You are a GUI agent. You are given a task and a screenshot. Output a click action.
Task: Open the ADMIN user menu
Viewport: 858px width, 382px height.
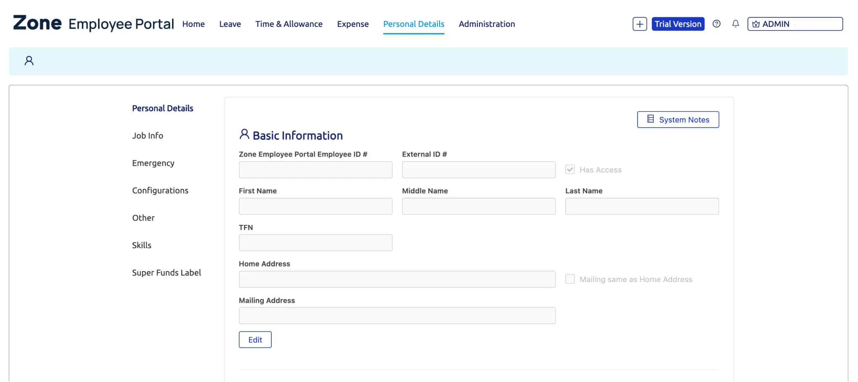[795, 24]
